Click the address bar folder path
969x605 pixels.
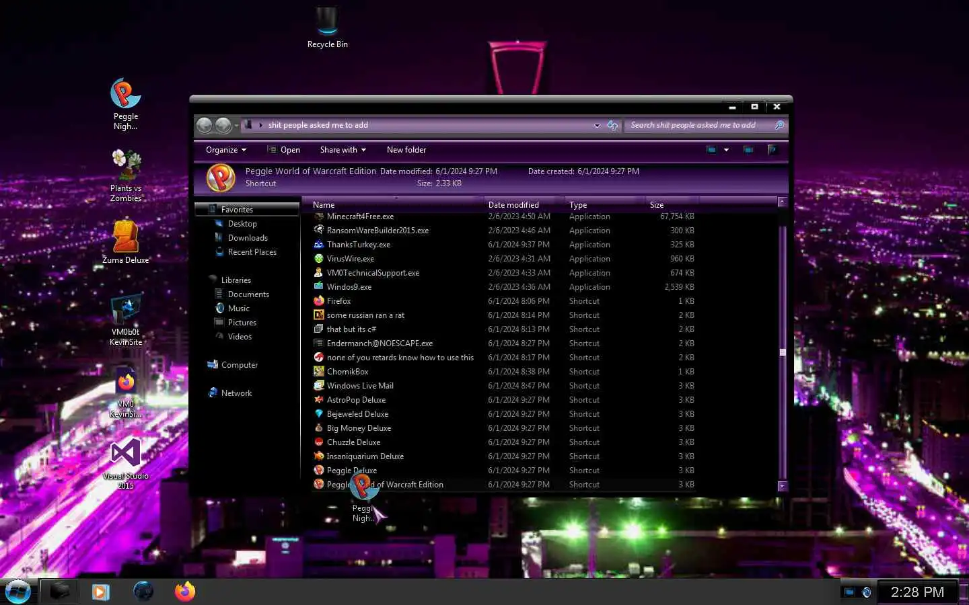(318, 125)
